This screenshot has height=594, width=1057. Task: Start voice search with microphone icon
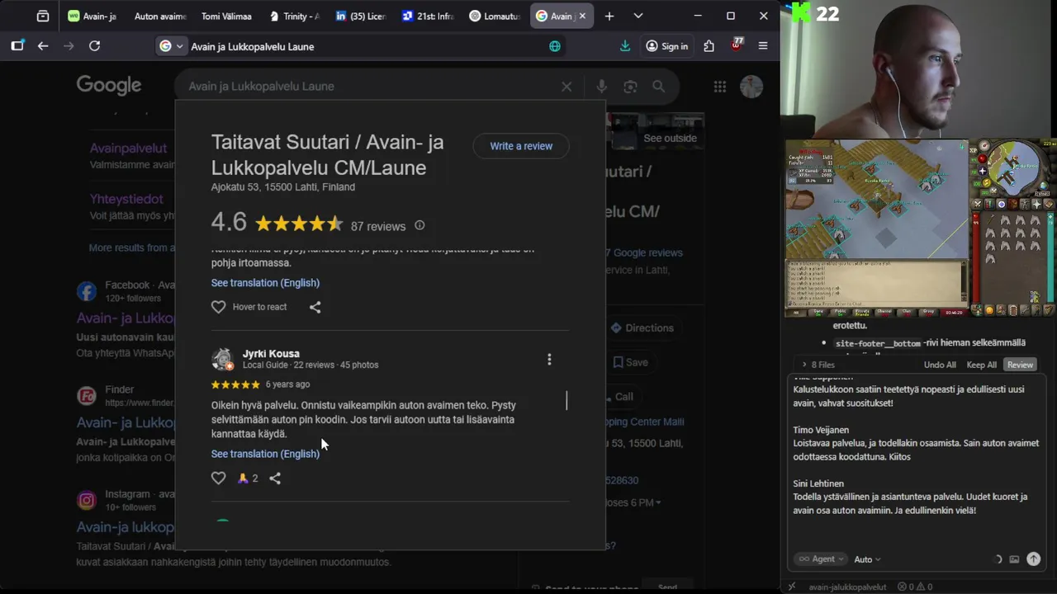[x=601, y=87]
